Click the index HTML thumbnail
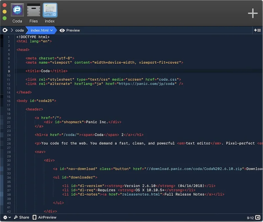The image size is (263, 222). [50, 10]
